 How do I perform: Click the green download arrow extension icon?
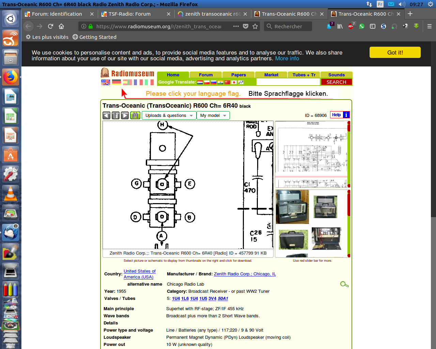tap(416, 26)
